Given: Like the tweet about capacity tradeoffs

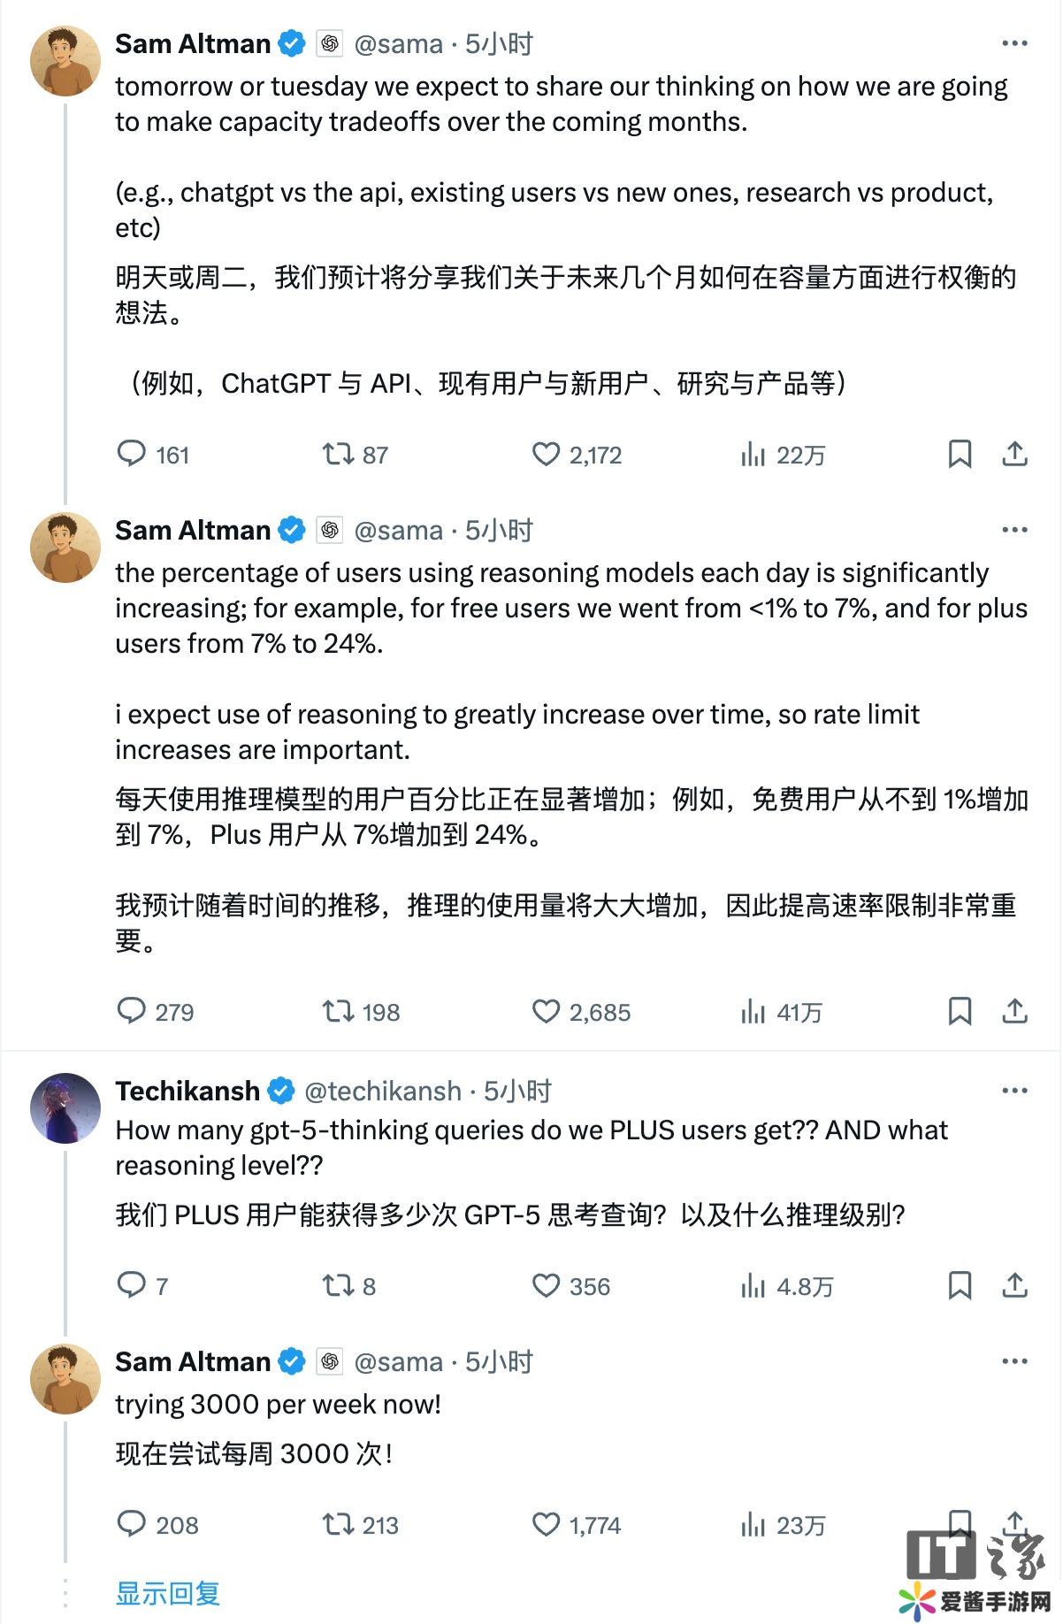Looking at the screenshot, I should pos(546,454).
